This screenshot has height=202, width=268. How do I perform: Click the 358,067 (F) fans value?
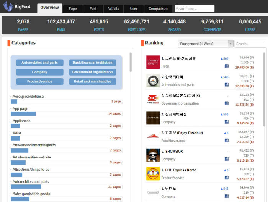(246, 132)
